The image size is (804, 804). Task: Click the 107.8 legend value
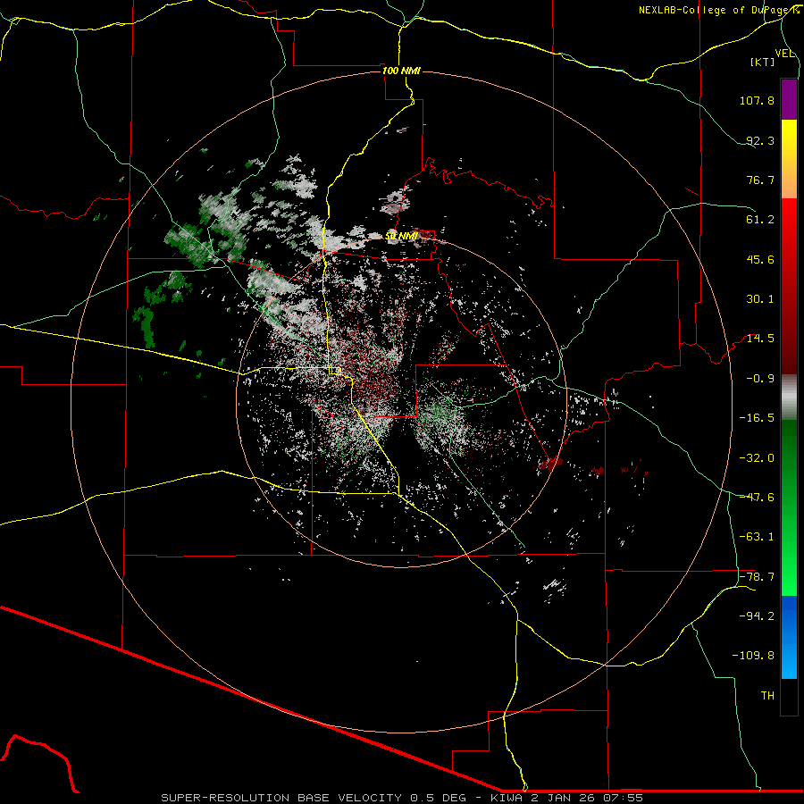tap(757, 100)
